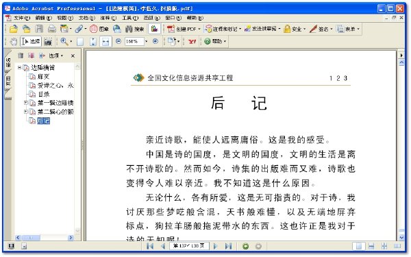Click the page number field 第137/138页
The height and width of the screenshot is (257, 411).
tap(189, 246)
